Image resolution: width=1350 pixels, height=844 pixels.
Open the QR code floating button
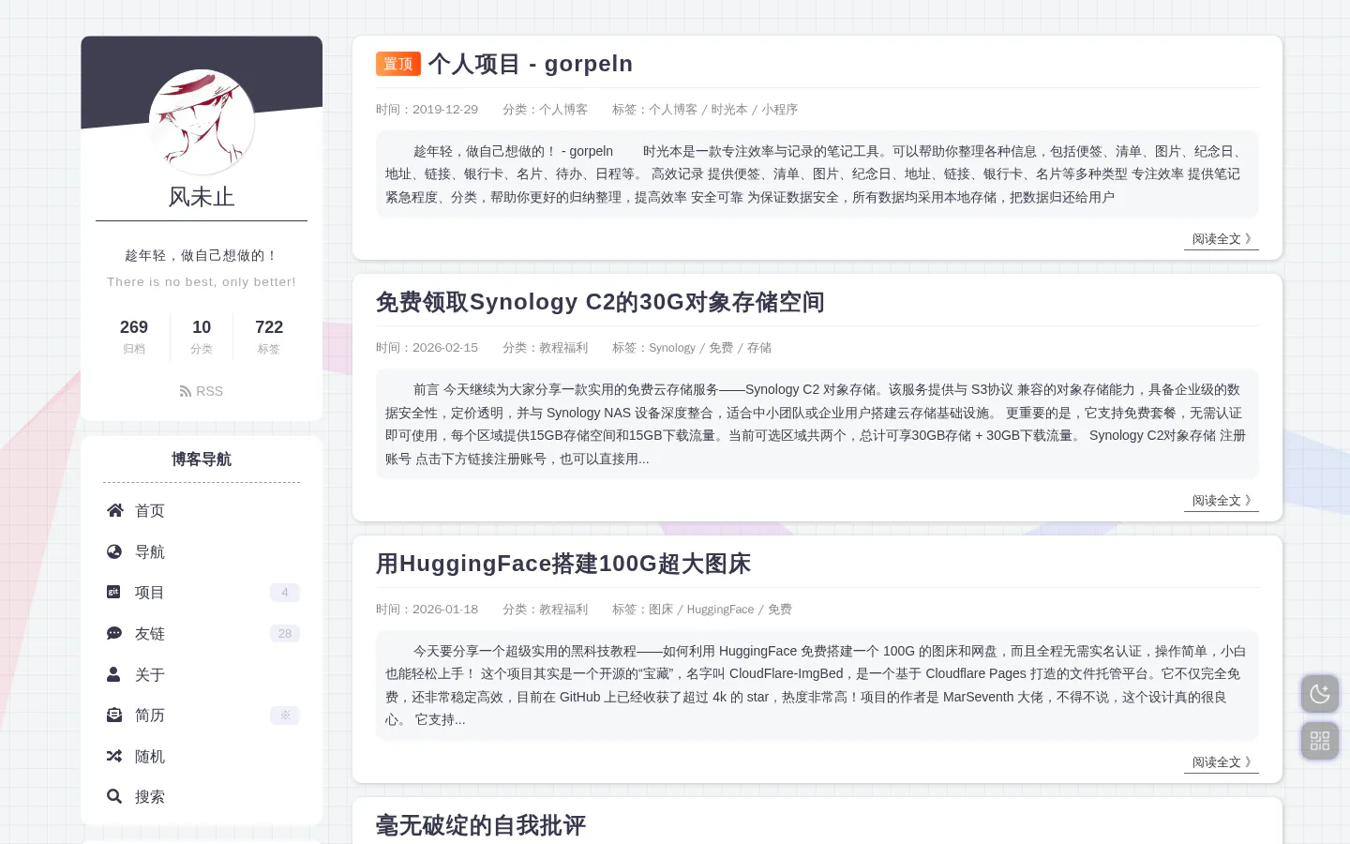[1320, 741]
